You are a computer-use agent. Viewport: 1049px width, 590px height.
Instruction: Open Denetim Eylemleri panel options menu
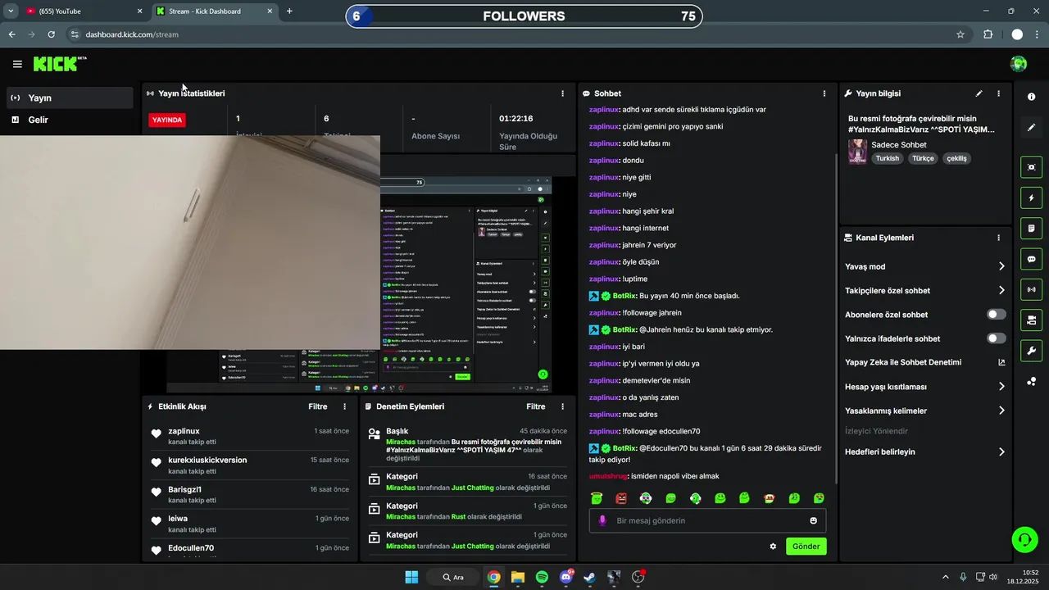click(x=562, y=406)
